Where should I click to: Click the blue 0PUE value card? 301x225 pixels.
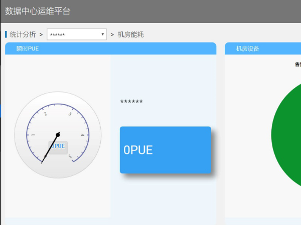pyautogui.click(x=165, y=150)
